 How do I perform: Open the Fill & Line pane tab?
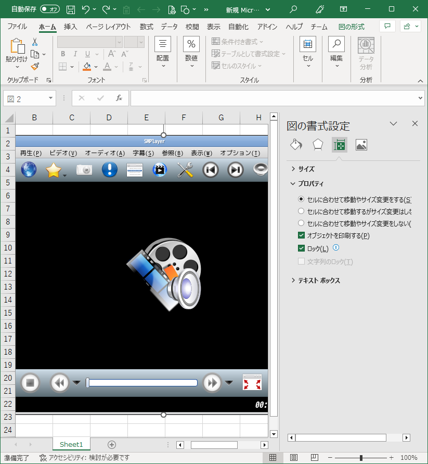(x=296, y=145)
